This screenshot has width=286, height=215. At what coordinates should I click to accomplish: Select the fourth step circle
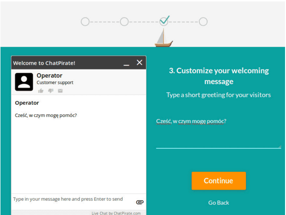pos(203,22)
